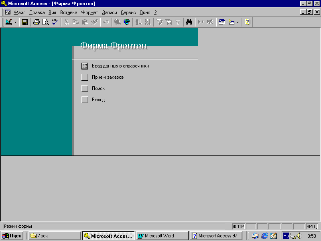This screenshot has width=321, height=241.
Task: Open the Пуск start button
Action: tap(12, 236)
